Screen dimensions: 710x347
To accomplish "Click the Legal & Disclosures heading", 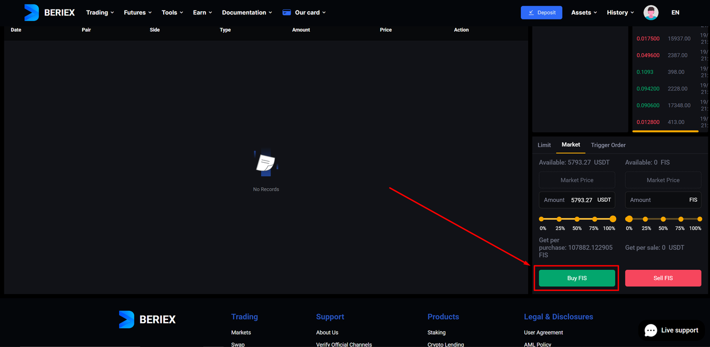I will coord(559,317).
